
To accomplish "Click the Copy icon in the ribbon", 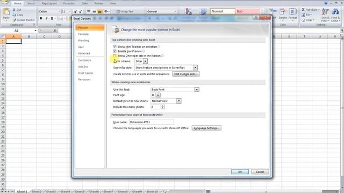I will tap(14, 15).
